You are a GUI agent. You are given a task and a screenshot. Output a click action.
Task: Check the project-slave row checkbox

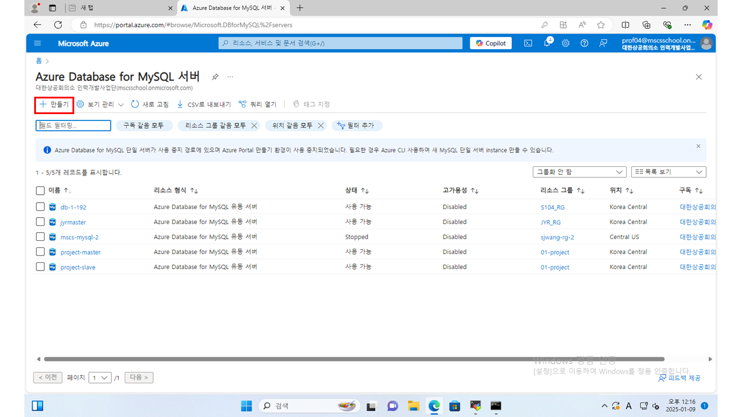point(40,267)
